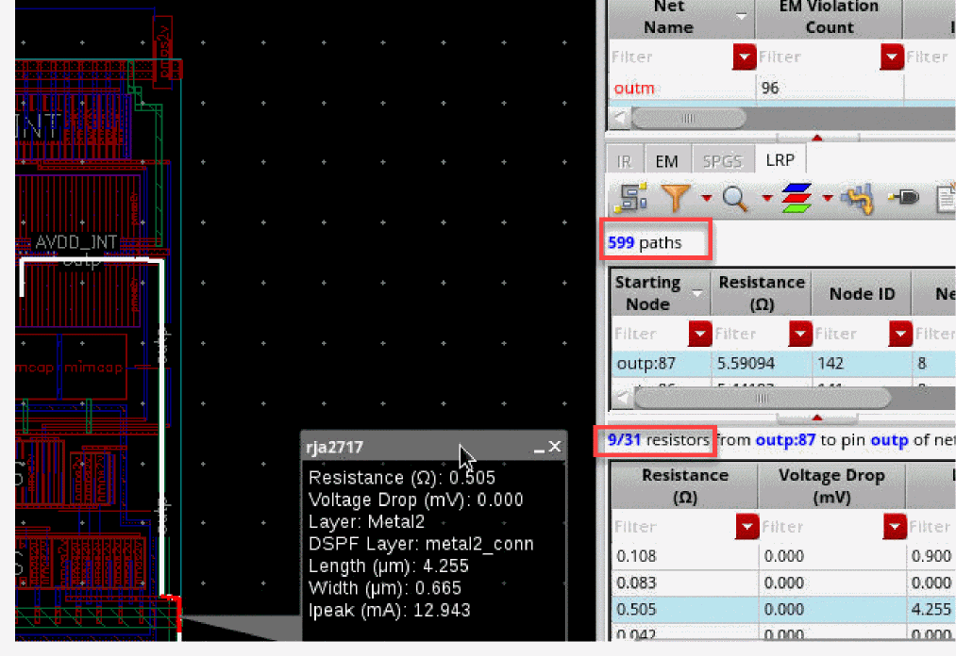956x656 pixels.
Task: Click the orange funnel filter icon
Action: point(675,198)
